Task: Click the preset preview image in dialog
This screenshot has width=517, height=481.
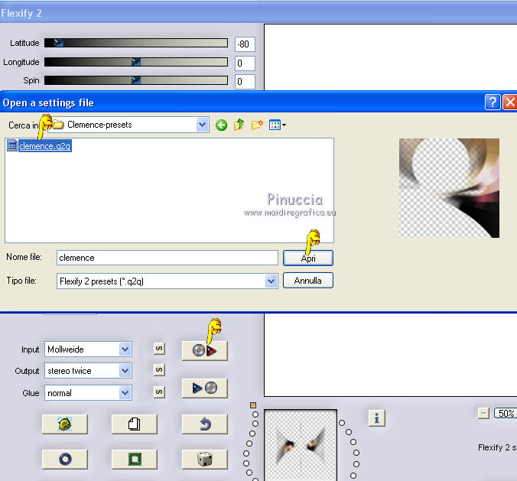Action: [449, 188]
